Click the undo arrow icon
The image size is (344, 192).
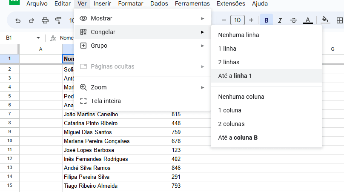click(x=17, y=20)
